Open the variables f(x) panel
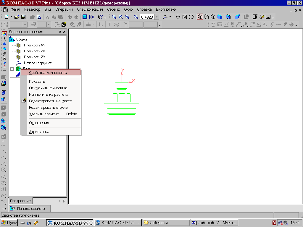 91,17
